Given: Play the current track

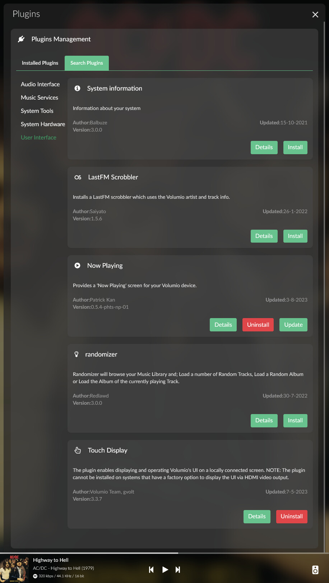Looking at the screenshot, I should click(165, 569).
